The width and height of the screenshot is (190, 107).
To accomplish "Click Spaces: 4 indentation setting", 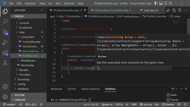I will (x=107, y=104).
